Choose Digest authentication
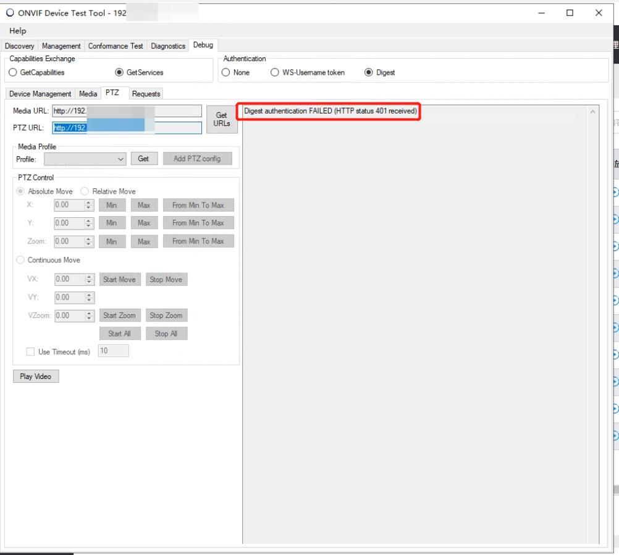This screenshot has height=555, width=619. click(x=380, y=73)
